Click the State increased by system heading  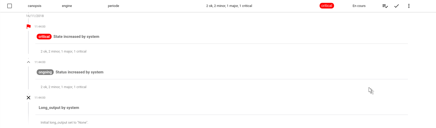click(76, 37)
